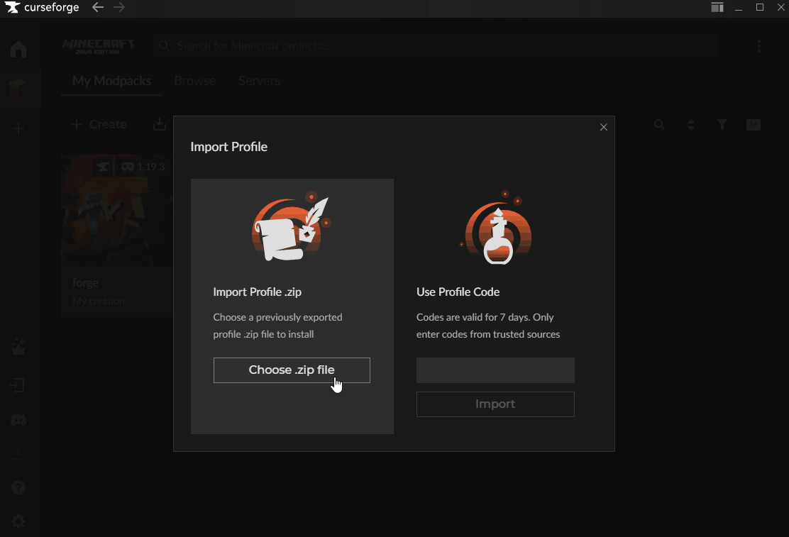
Task: Go back with the navigation arrow
Action: tap(98, 7)
